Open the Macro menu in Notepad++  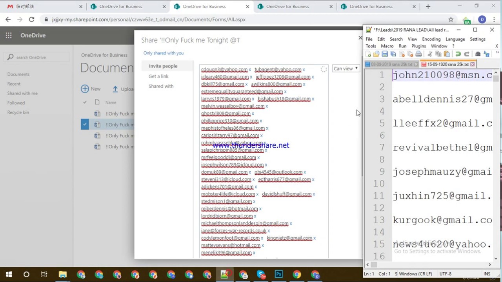387,46
